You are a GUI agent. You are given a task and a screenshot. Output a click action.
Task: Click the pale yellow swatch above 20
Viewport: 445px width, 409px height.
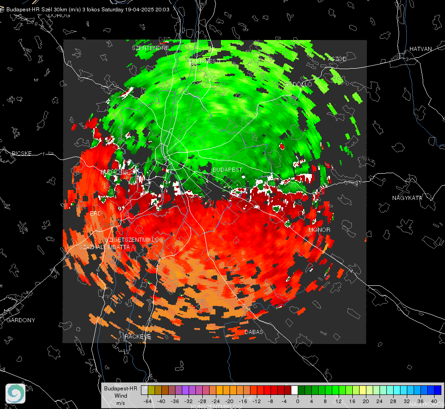click(363, 390)
